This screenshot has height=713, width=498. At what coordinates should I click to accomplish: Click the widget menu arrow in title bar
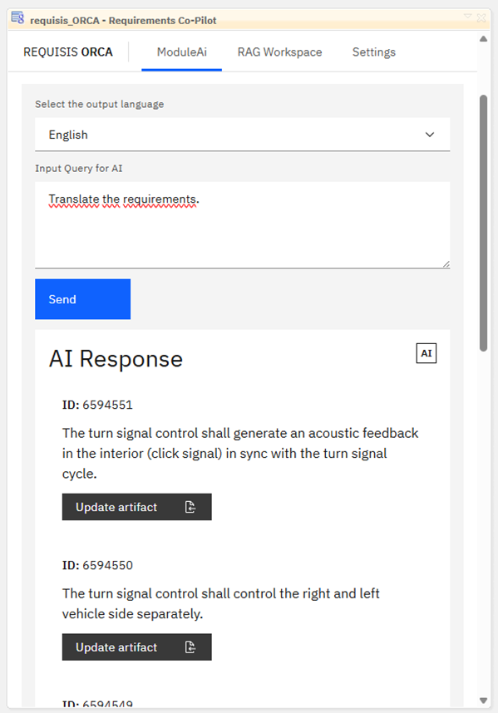(x=467, y=17)
